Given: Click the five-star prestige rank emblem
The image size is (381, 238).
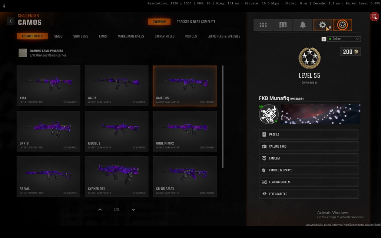Looking at the screenshot, I should click(x=309, y=58).
